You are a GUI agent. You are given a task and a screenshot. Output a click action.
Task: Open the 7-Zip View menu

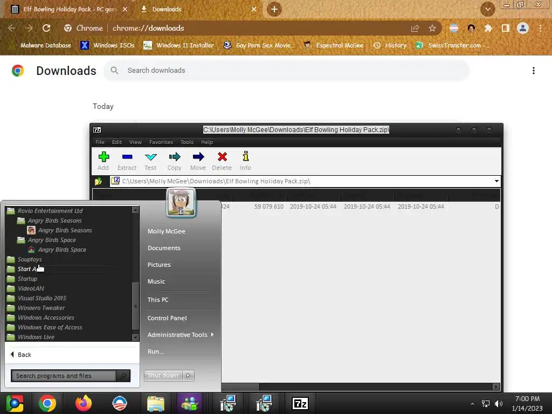(135, 142)
